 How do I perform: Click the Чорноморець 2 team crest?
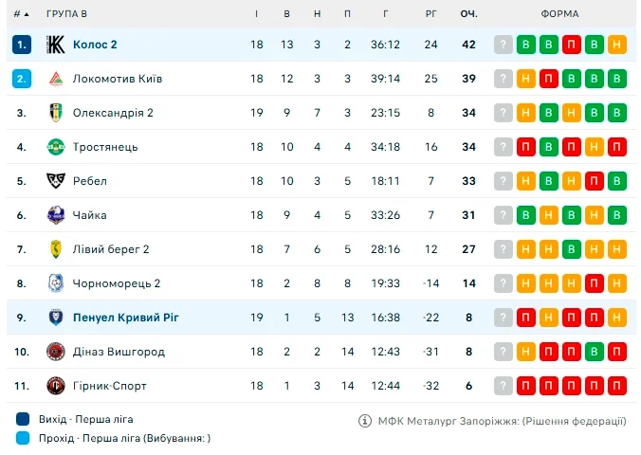pos(55,283)
